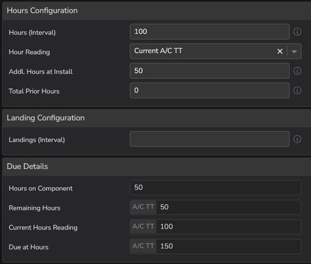
Task: Click the info icon for Addl. Hours at Install
Action: point(297,71)
